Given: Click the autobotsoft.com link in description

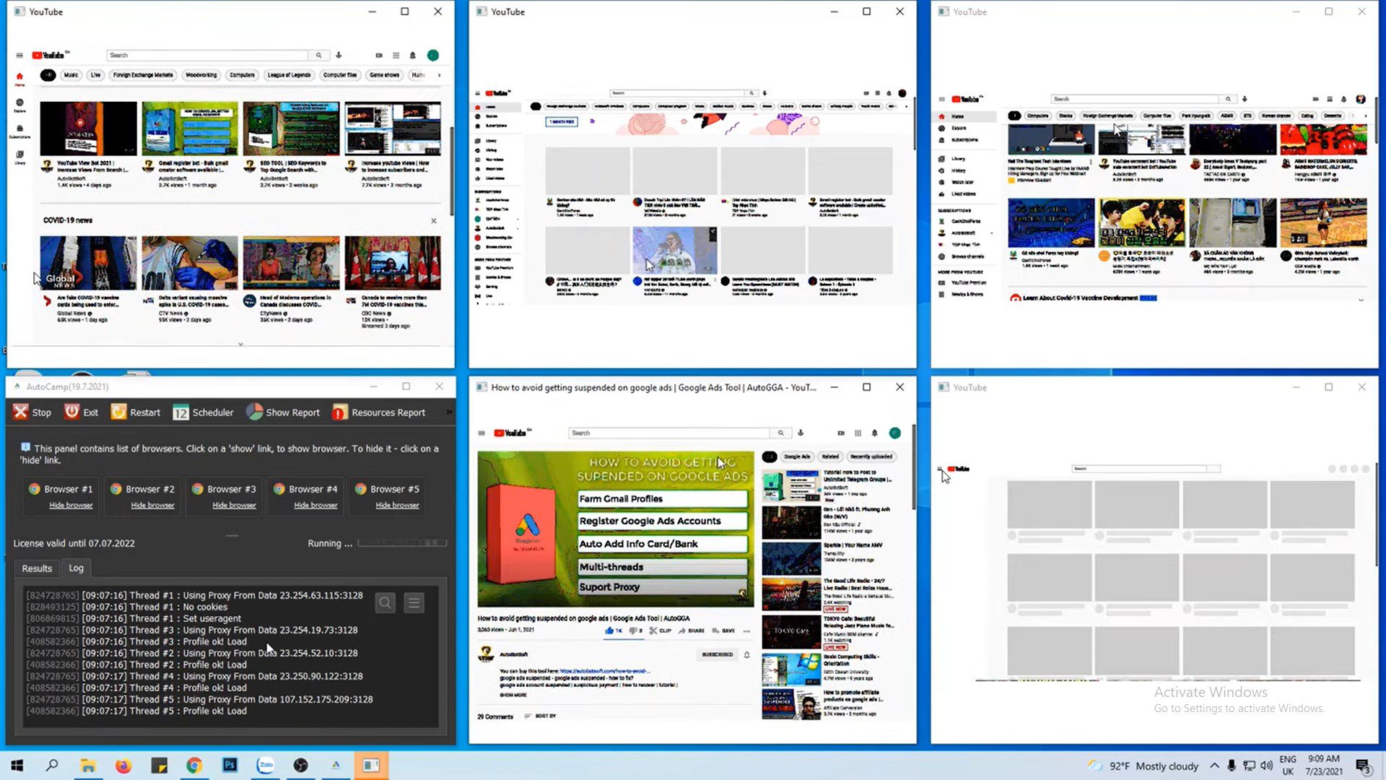Looking at the screenshot, I should [x=603, y=671].
